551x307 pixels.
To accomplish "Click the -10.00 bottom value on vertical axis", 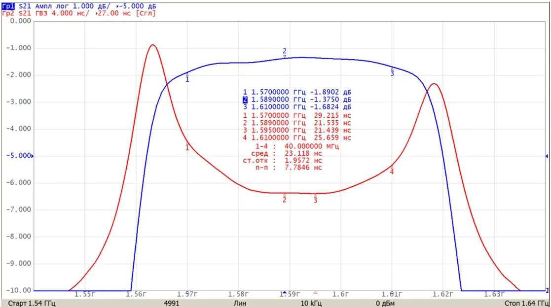I will tap(19, 290).
